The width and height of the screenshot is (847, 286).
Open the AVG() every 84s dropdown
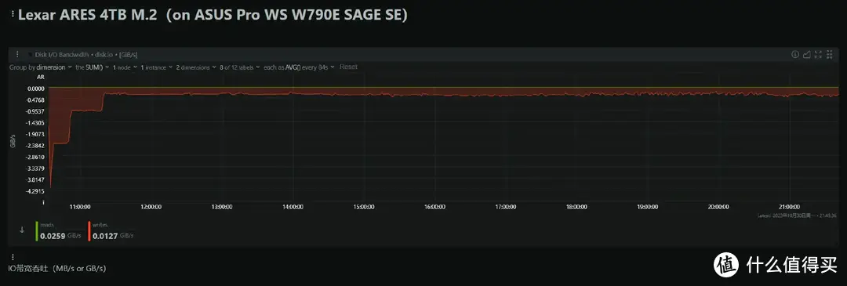[x=300, y=67]
